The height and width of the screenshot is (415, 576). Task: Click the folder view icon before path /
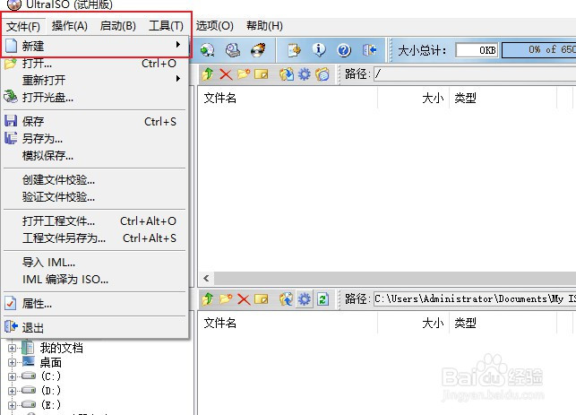pos(322,74)
